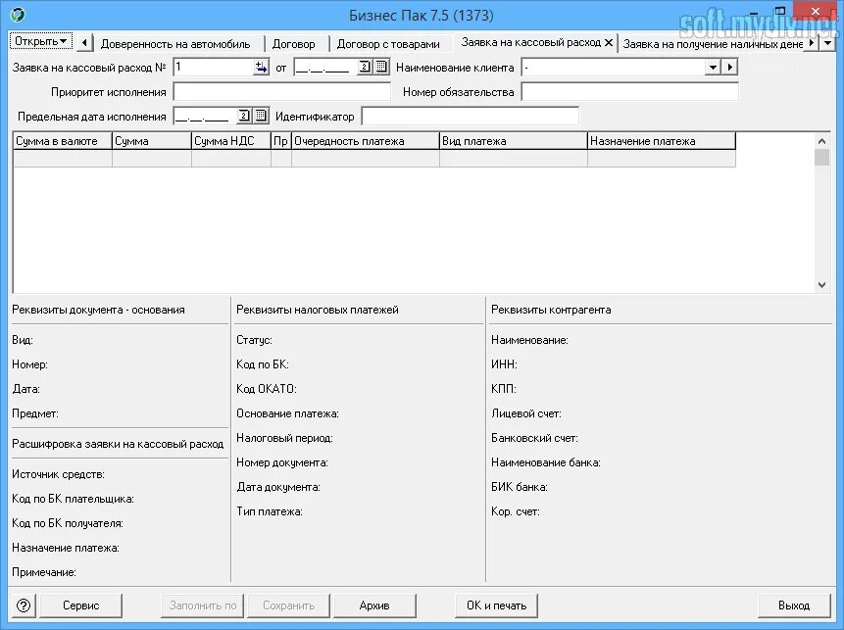
Task: Click the help question mark icon
Action: click(x=24, y=606)
